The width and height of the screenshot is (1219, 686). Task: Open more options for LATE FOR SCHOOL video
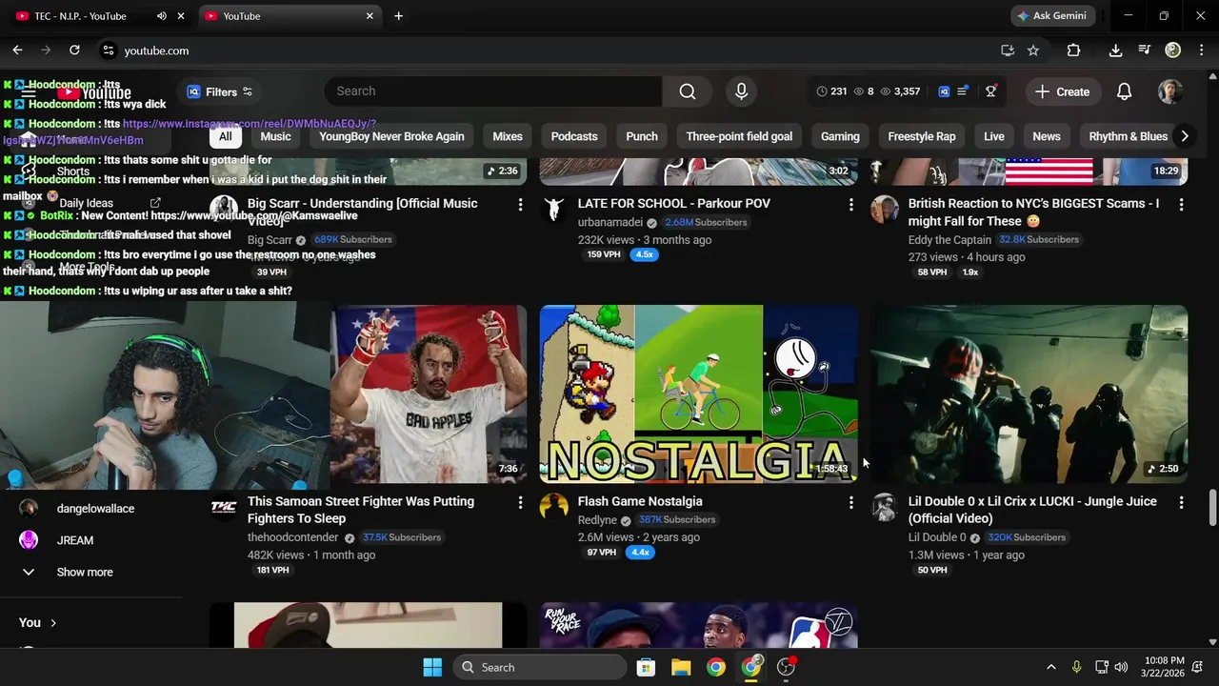click(x=850, y=205)
